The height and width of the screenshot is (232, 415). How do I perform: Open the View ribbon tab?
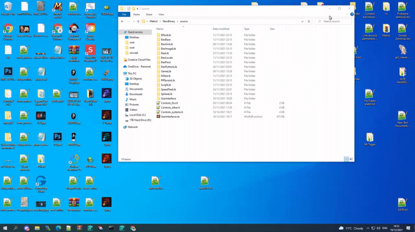click(161, 15)
